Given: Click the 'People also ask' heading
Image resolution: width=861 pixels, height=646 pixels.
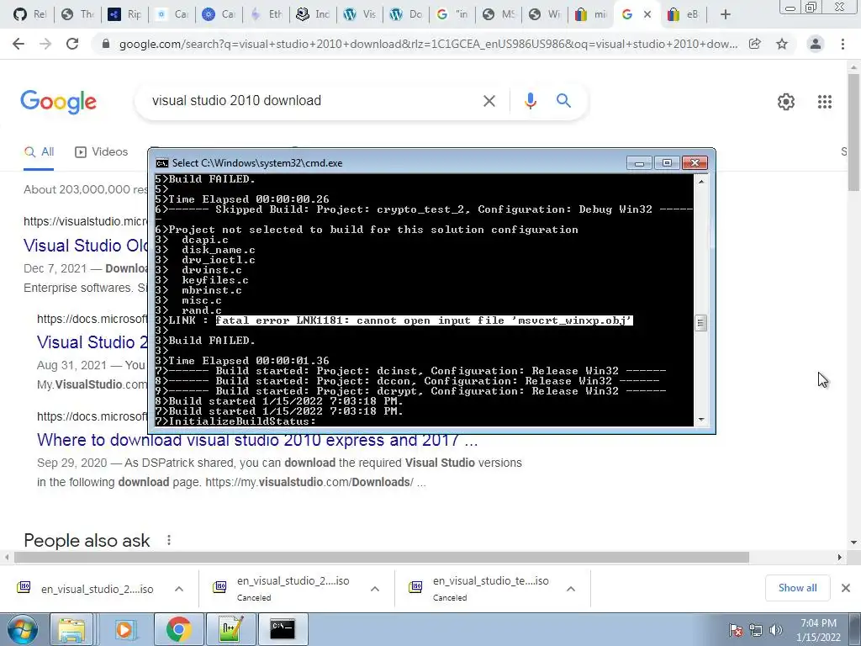Looking at the screenshot, I should 87,541.
